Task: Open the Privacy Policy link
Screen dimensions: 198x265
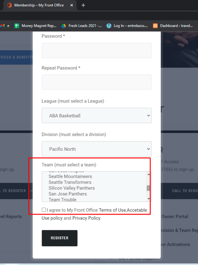Action: pos(86,218)
